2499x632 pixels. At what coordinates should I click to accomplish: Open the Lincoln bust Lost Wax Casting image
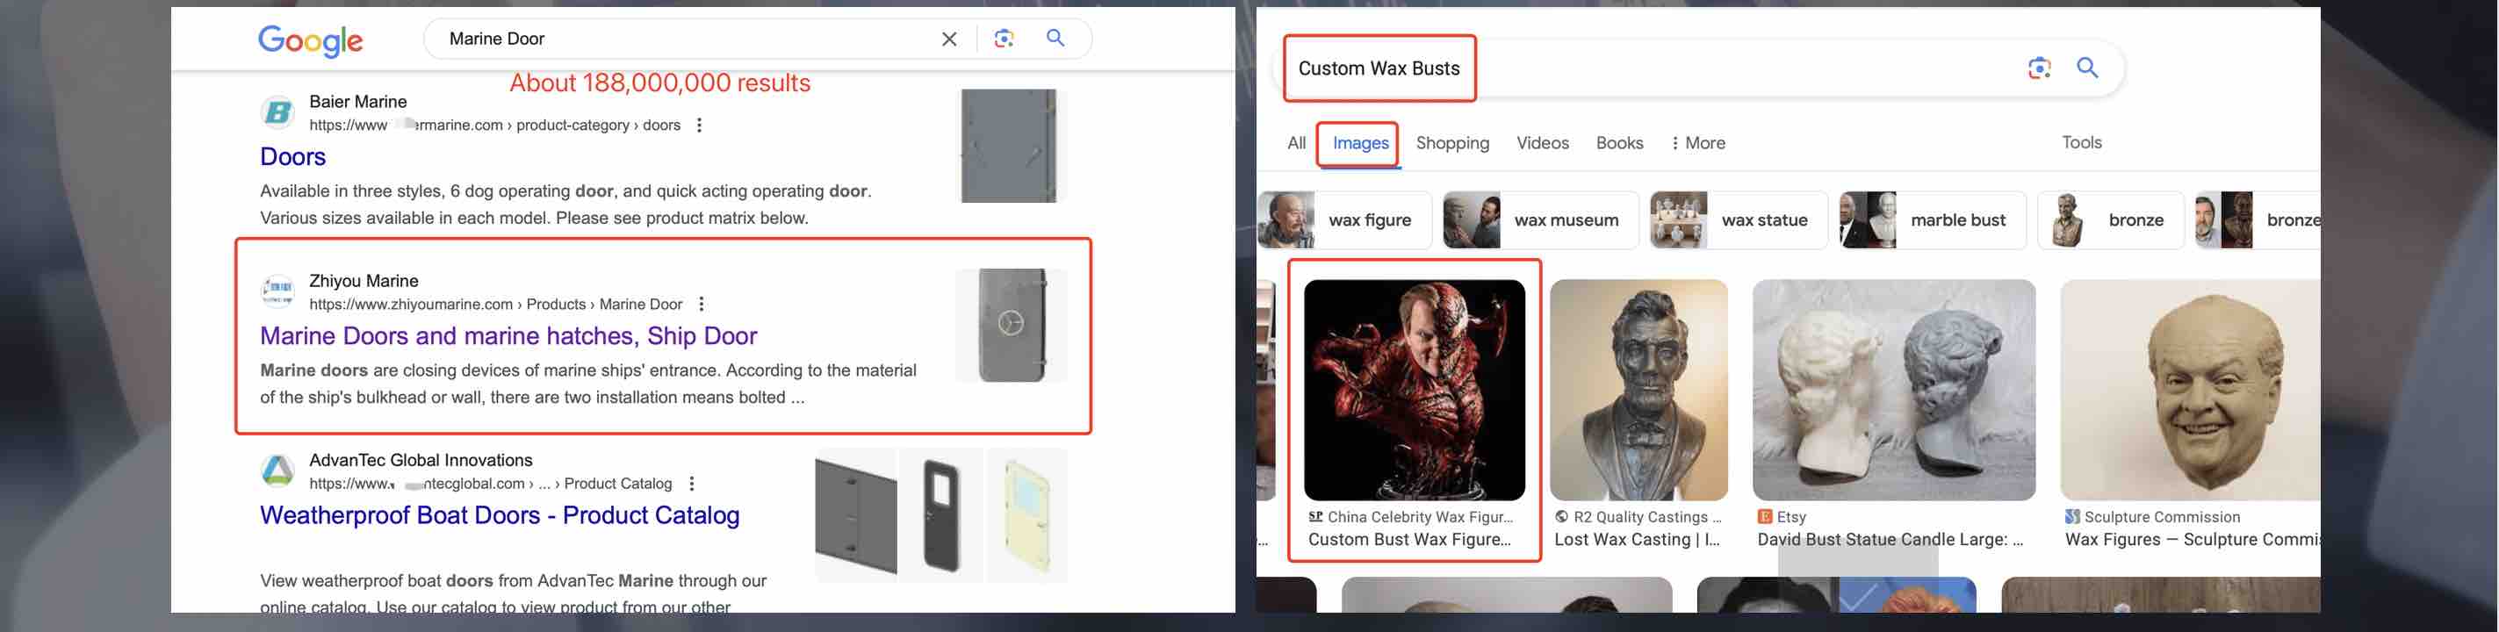click(1638, 390)
